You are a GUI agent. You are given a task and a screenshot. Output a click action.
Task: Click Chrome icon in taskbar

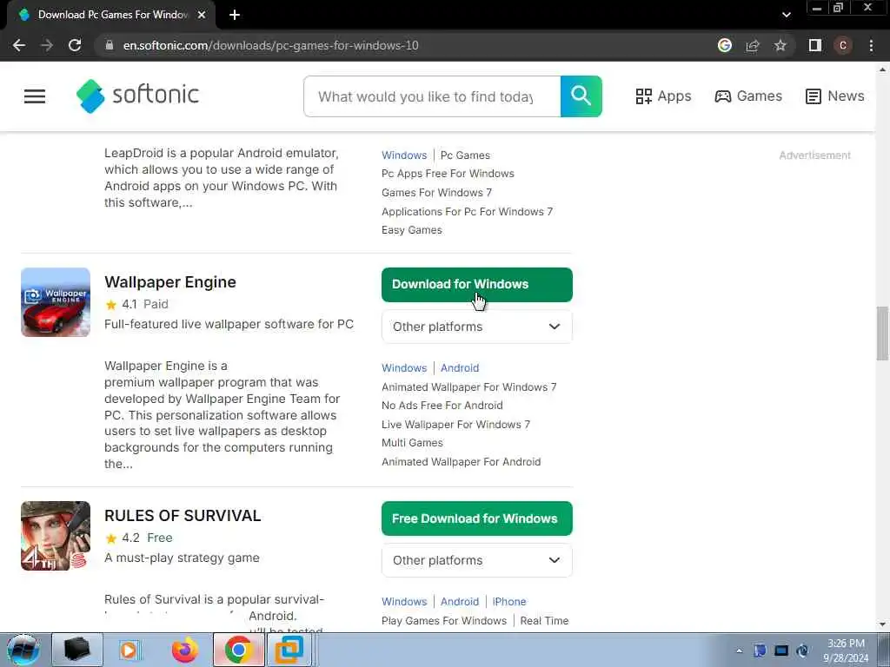[238, 650]
